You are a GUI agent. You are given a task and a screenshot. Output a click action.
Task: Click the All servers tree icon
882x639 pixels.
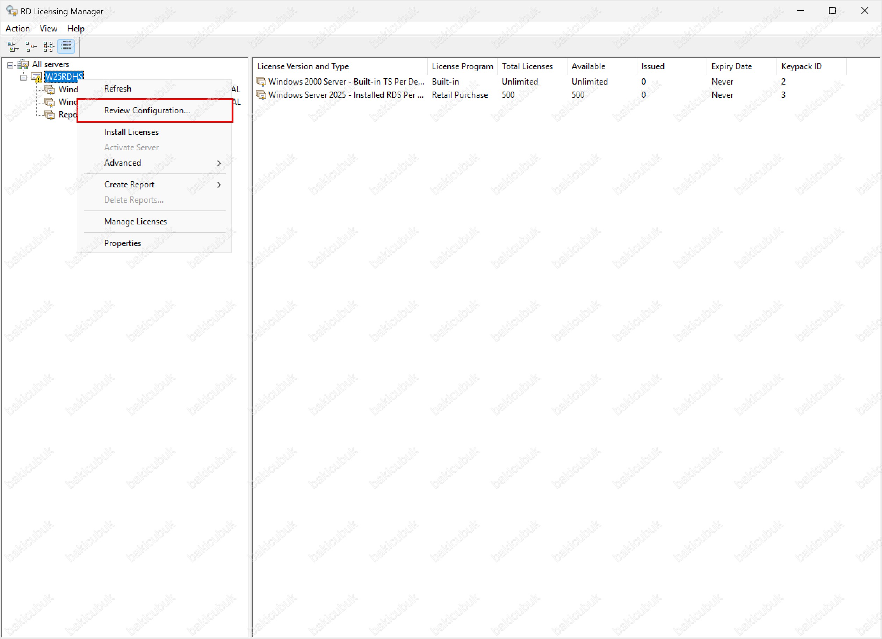pos(23,64)
